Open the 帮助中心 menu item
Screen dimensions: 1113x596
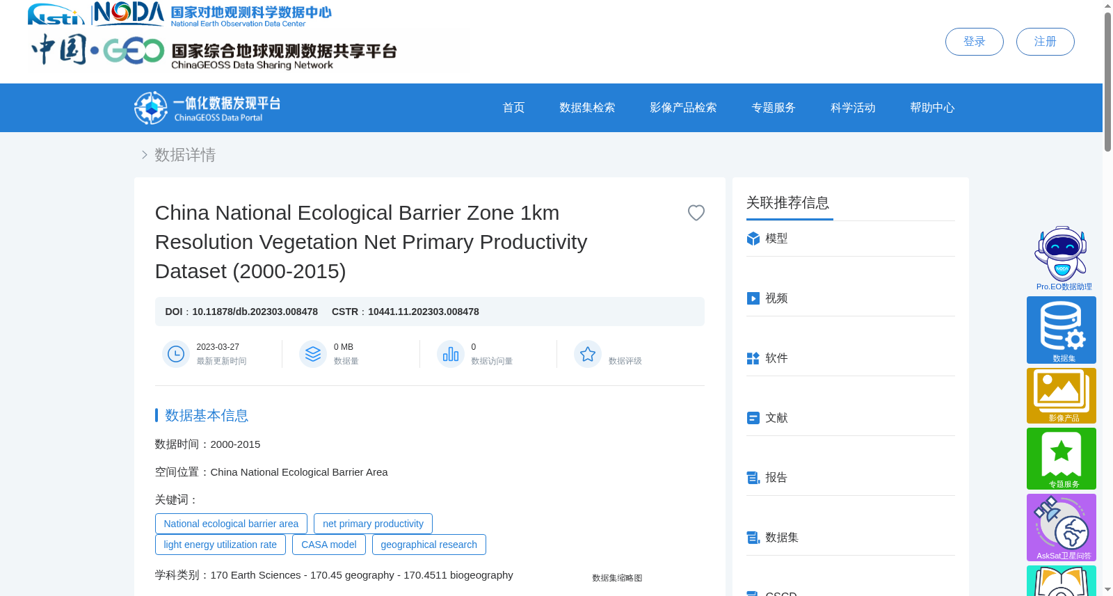(932, 108)
